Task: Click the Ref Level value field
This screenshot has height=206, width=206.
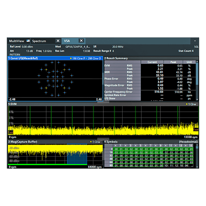Action: [x=27, y=46]
